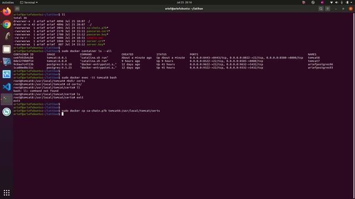Click the STATUS column header
The width and height of the screenshot is (355, 199).
pos(161,54)
